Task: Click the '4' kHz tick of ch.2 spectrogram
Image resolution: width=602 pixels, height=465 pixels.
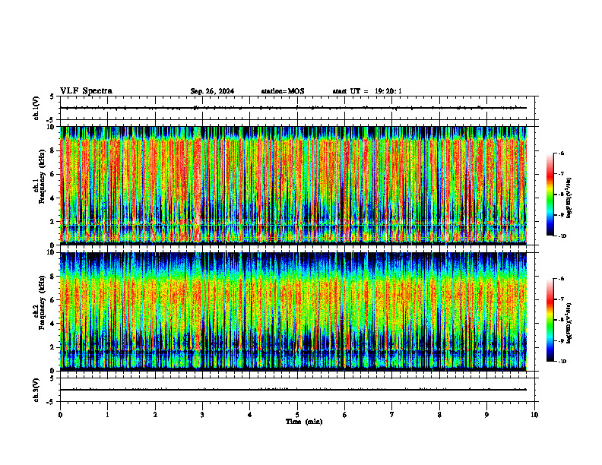Action: [53, 324]
